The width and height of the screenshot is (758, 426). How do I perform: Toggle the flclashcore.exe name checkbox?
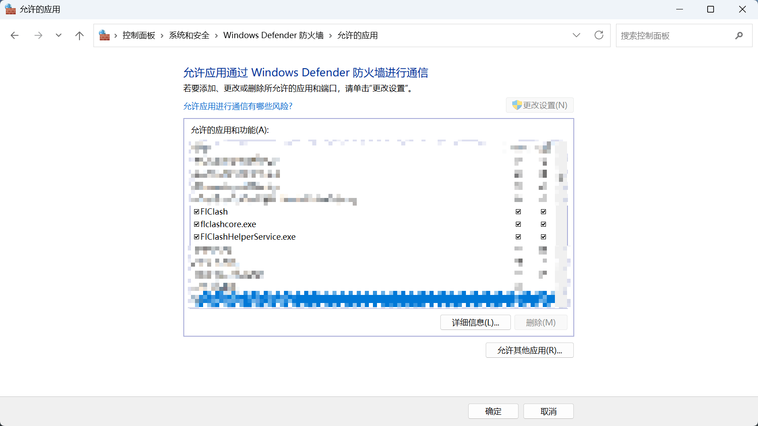point(197,224)
